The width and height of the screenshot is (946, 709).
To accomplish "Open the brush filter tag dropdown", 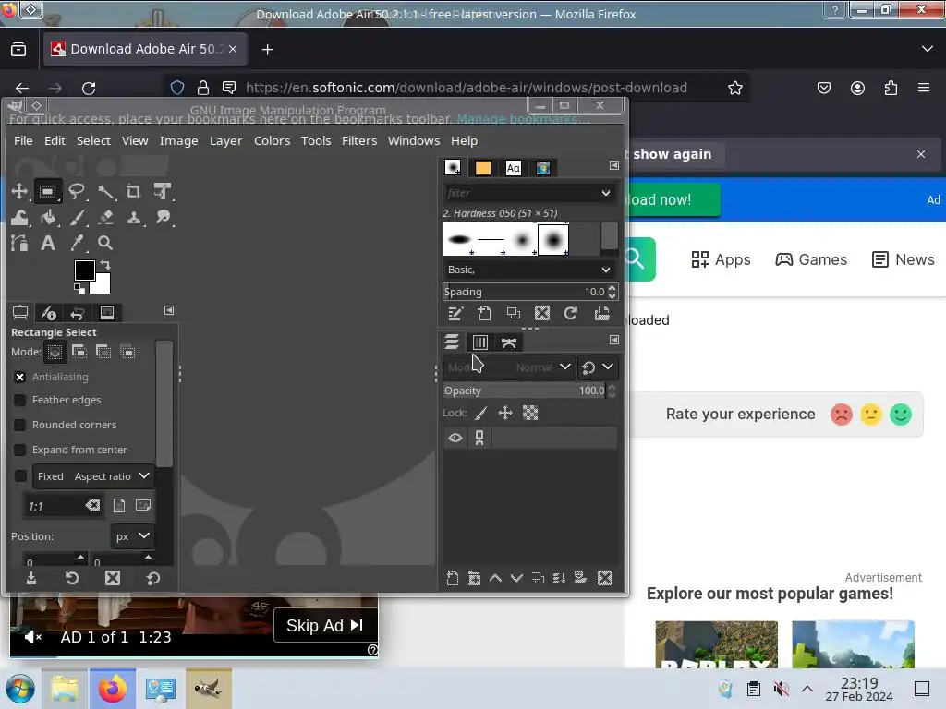I will click(x=606, y=193).
